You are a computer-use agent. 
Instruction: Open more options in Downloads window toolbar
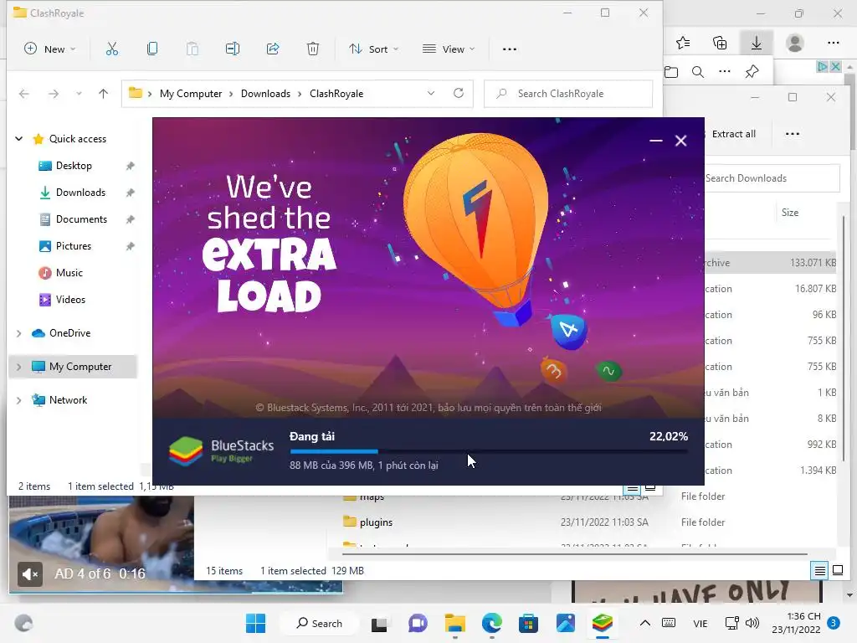click(793, 134)
